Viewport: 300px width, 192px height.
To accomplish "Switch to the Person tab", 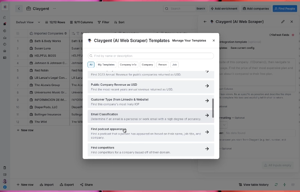I will tap(163, 65).
